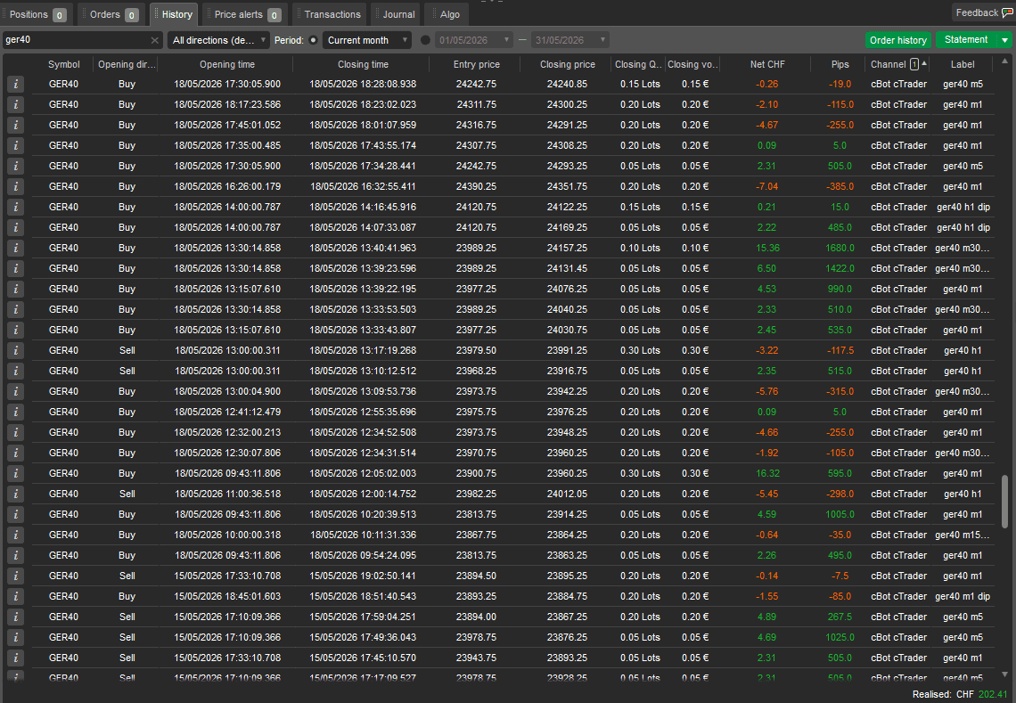The width and height of the screenshot is (1016, 703).
Task: Select the Period preset radio button
Action: pyautogui.click(x=313, y=40)
